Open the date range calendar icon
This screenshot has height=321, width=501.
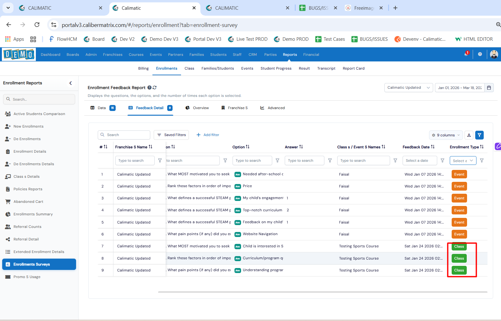pyautogui.click(x=489, y=88)
